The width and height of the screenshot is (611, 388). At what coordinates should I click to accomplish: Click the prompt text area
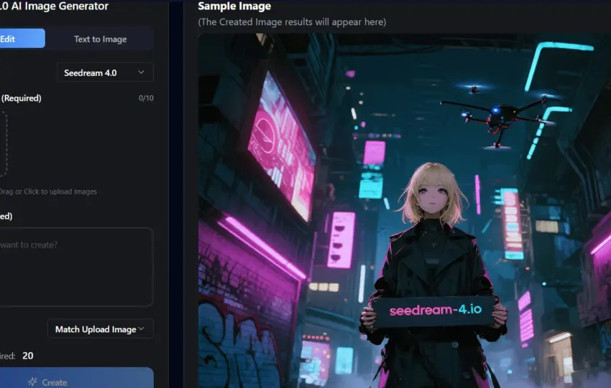tap(76, 267)
